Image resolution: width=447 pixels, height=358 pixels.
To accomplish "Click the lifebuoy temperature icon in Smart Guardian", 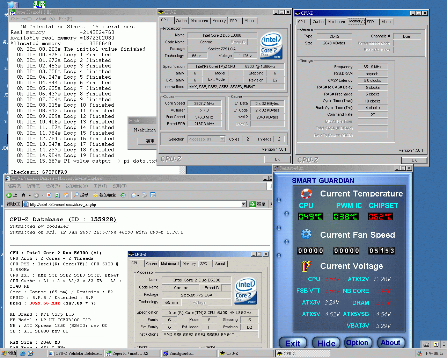I will pos(306,193).
